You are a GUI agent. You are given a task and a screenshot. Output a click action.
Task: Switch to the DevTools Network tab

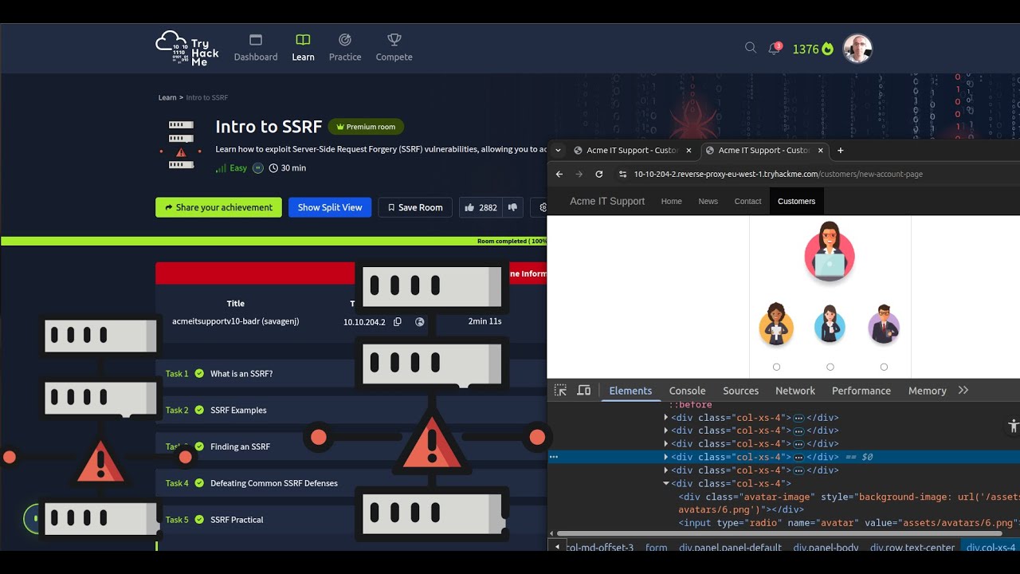[795, 391]
